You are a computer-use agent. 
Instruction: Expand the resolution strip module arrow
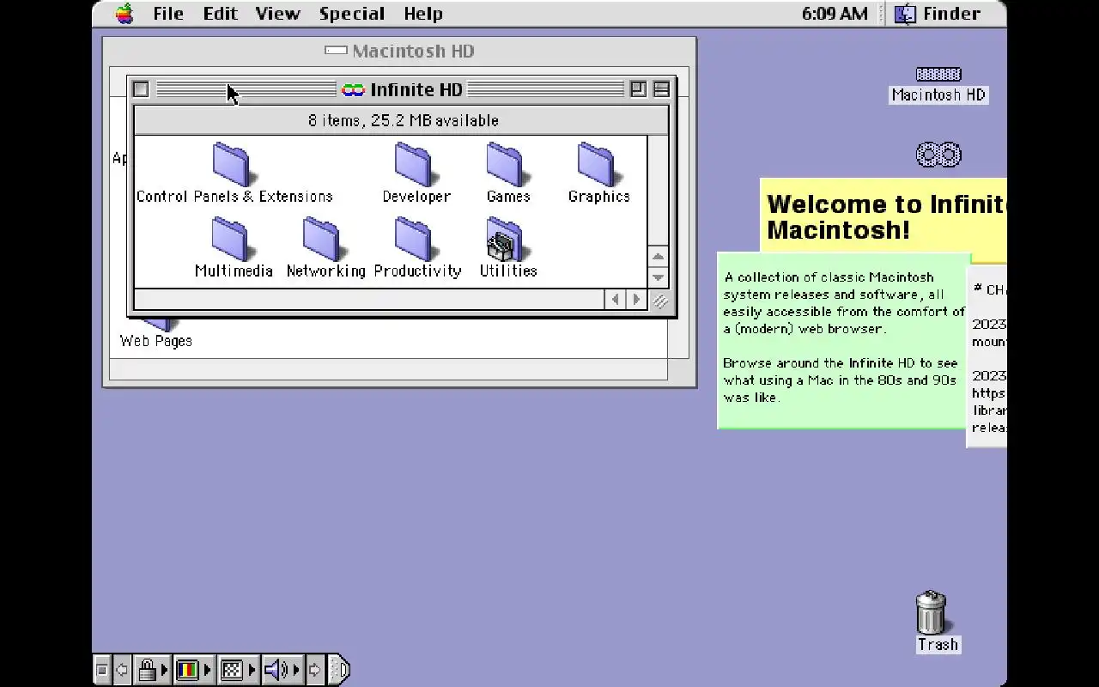pyautogui.click(x=252, y=670)
